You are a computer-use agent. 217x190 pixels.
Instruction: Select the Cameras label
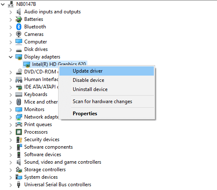tap(34, 34)
